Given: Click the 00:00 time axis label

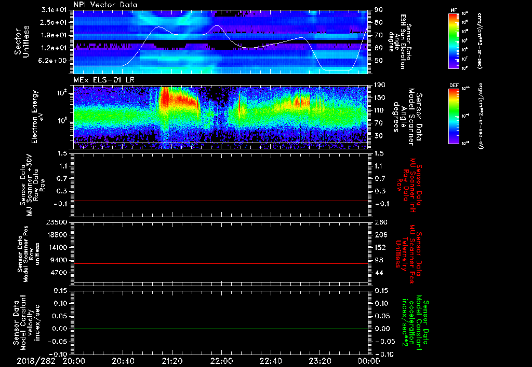Looking at the screenshot, I should (x=369, y=361).
